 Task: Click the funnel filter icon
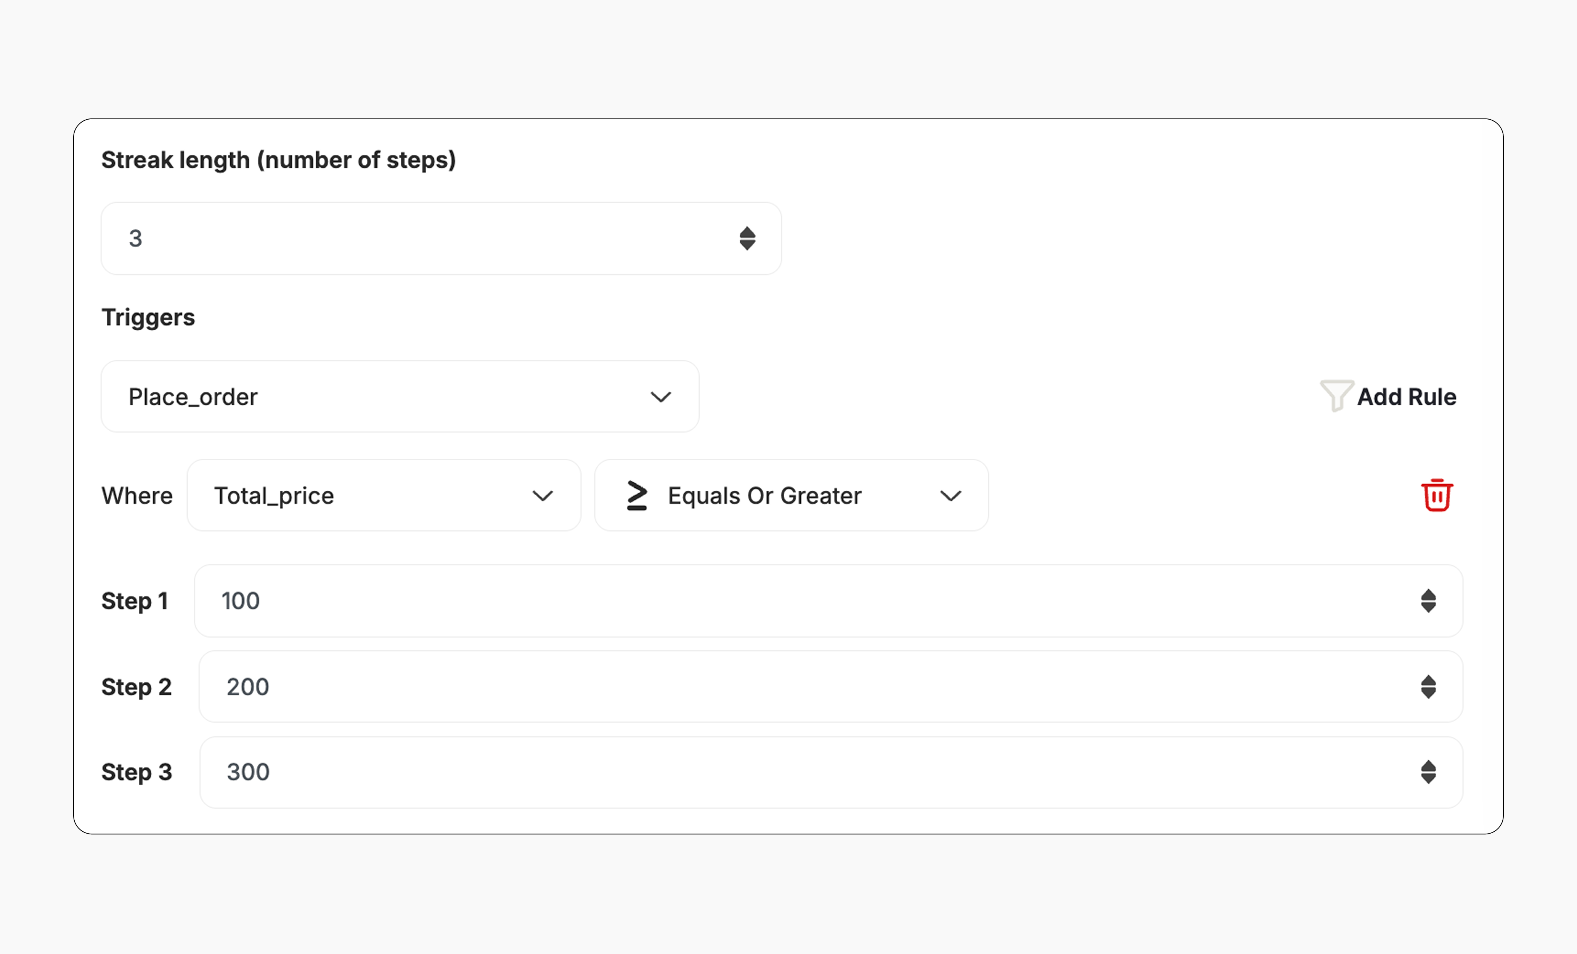[1336, 396]
